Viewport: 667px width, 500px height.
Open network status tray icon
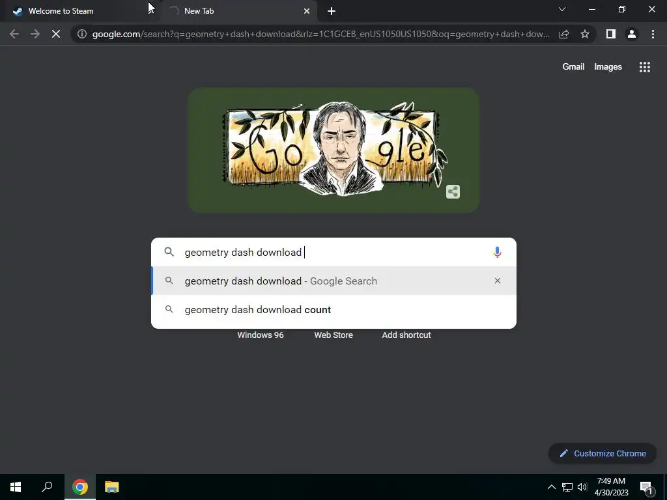[x=567, y=487]
